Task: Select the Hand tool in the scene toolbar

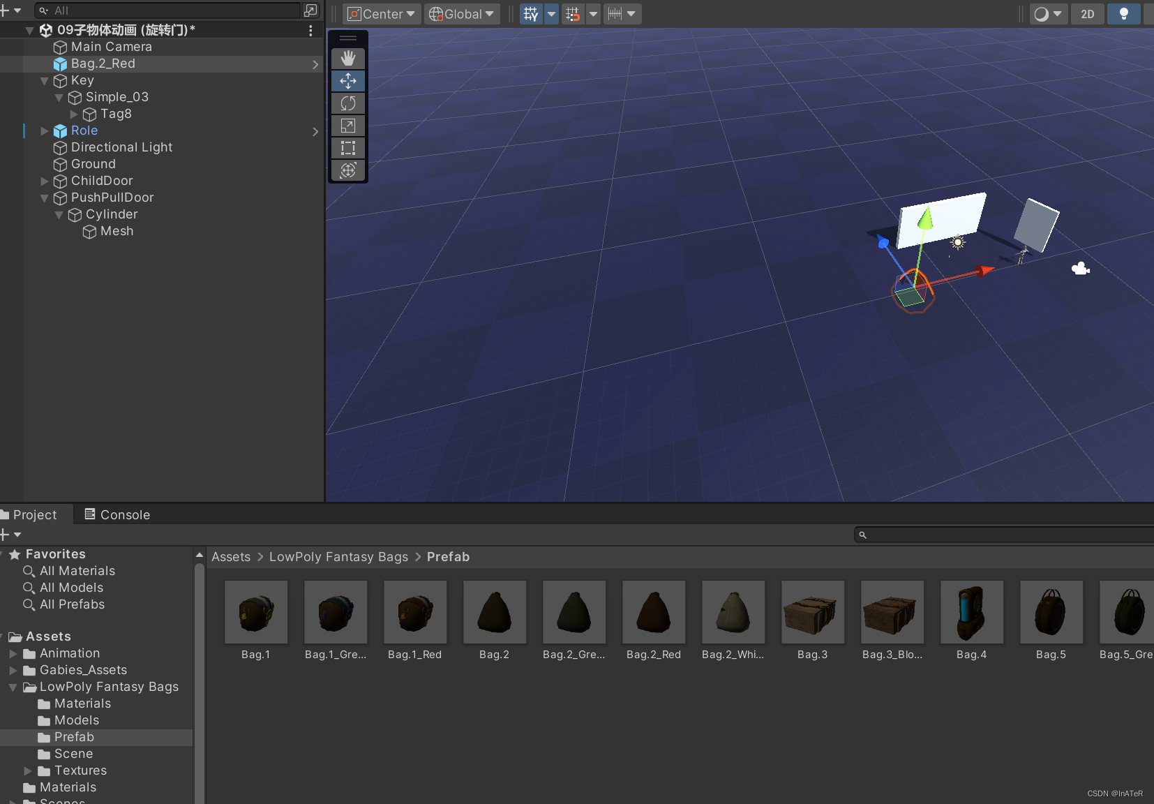Action: coord(347,58)
